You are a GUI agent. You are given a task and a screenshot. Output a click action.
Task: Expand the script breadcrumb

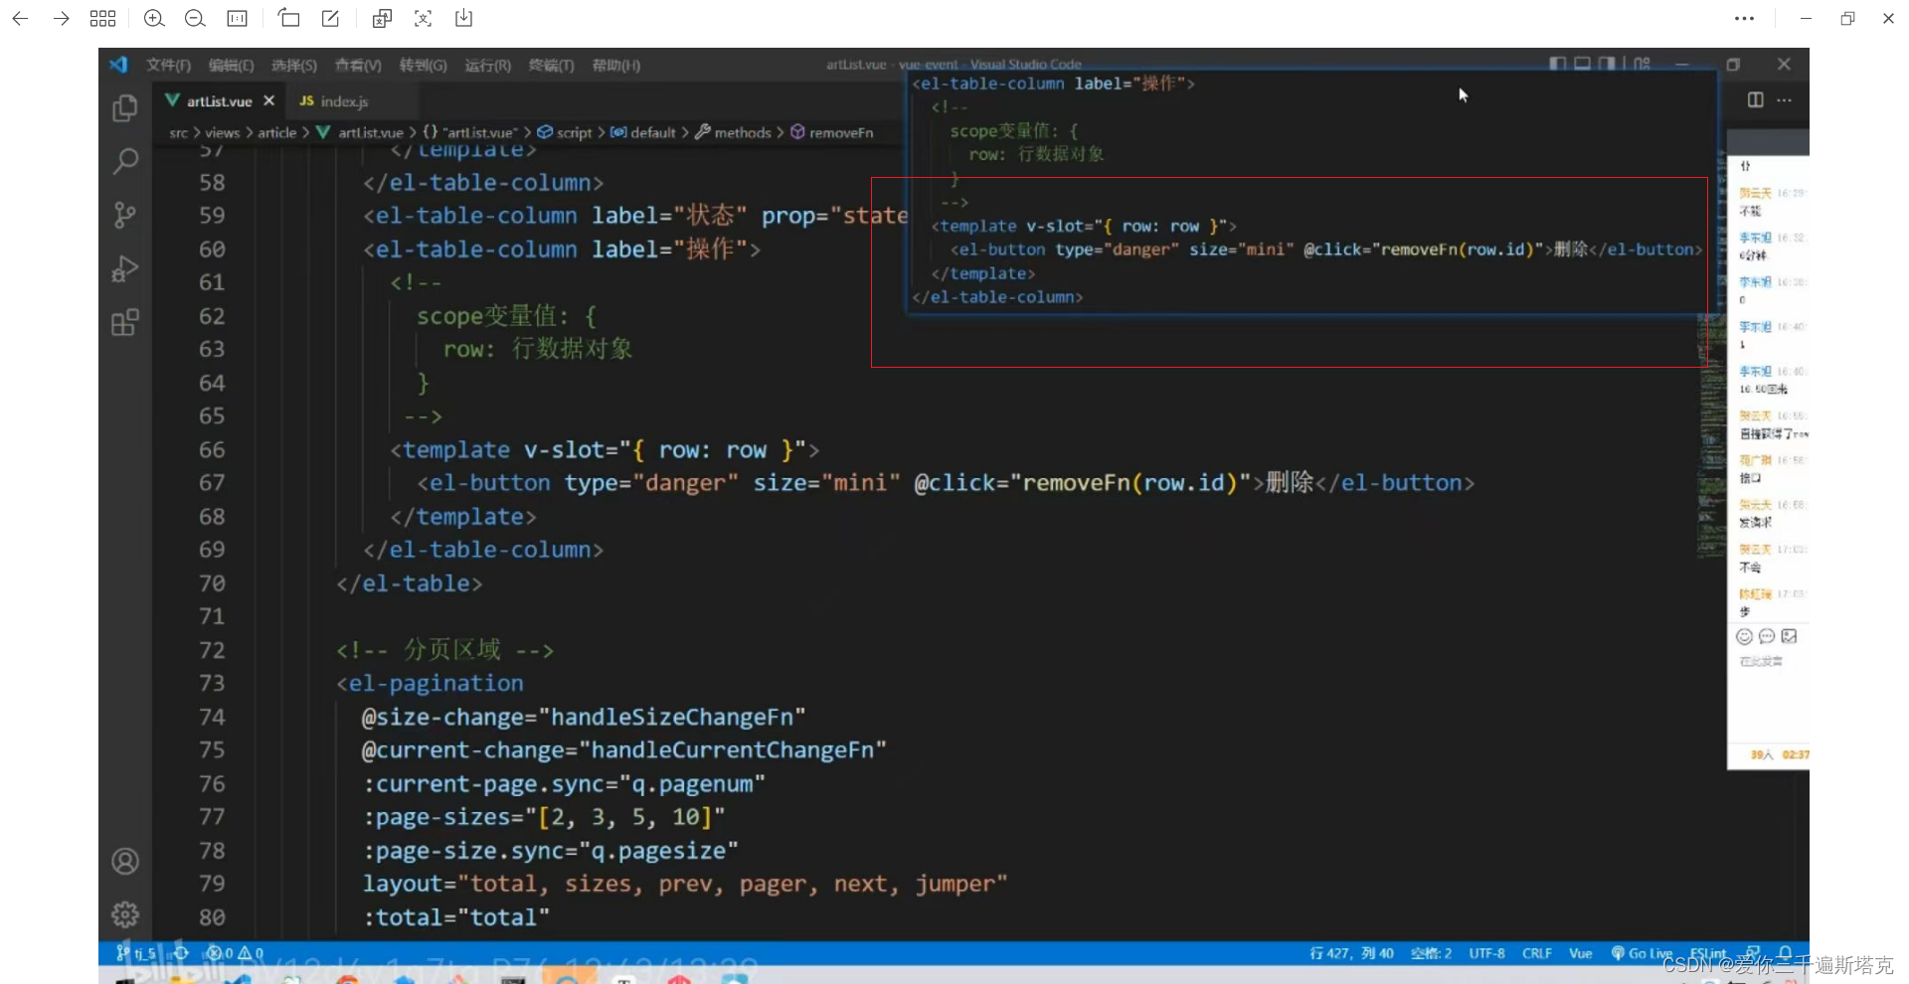(565, 132)
